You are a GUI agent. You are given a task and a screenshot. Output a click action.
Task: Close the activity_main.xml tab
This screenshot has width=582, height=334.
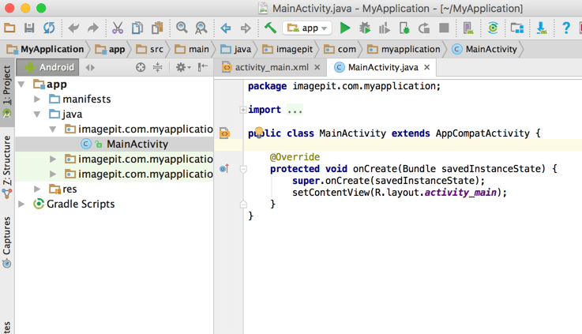pyautogui.click(x=317, y=67)
